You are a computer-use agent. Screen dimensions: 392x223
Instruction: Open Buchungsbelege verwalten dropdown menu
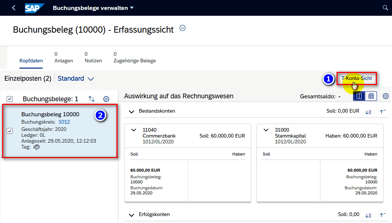(132, 8)
